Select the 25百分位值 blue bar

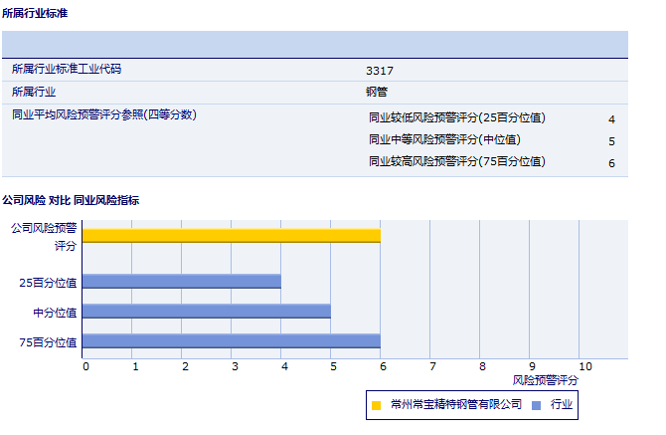pos(181,281)
